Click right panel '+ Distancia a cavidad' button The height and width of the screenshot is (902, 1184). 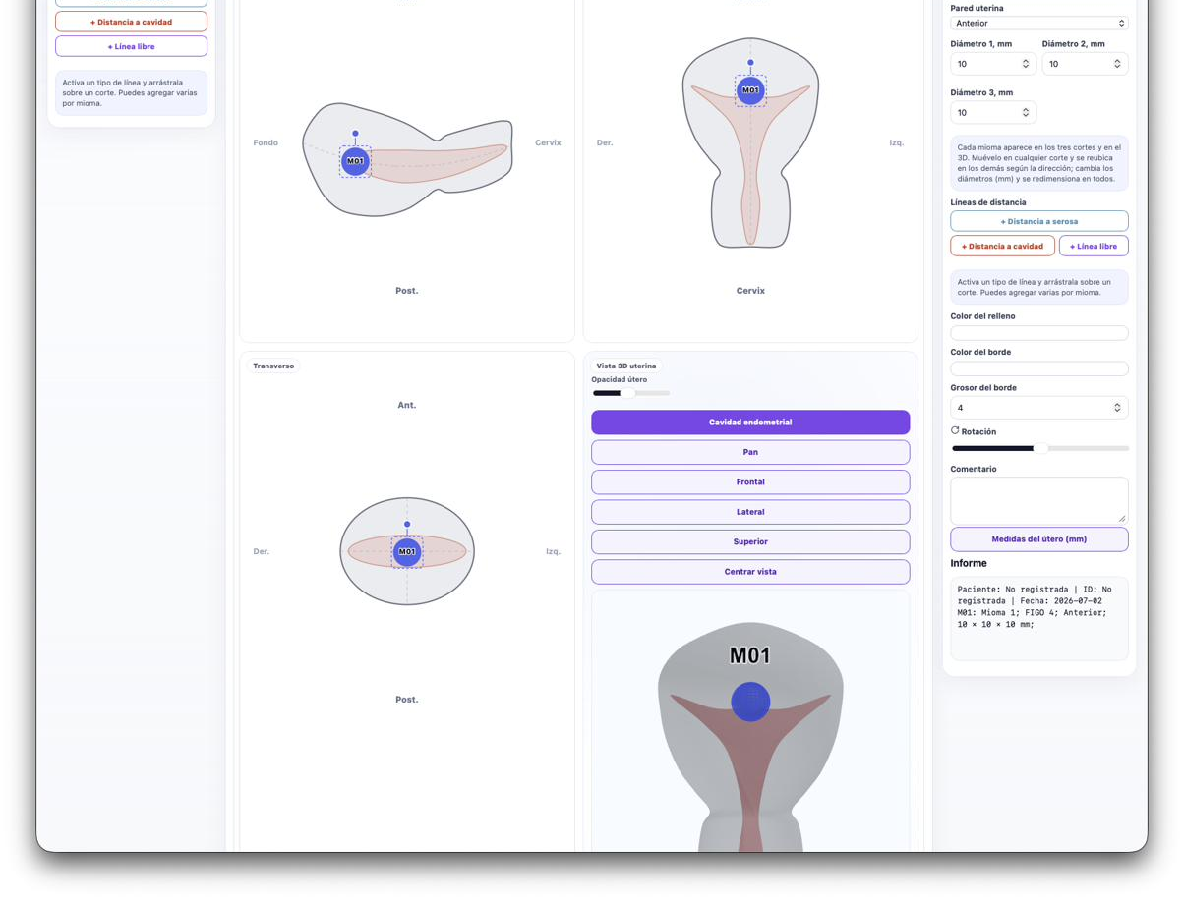coord(1002,246)
